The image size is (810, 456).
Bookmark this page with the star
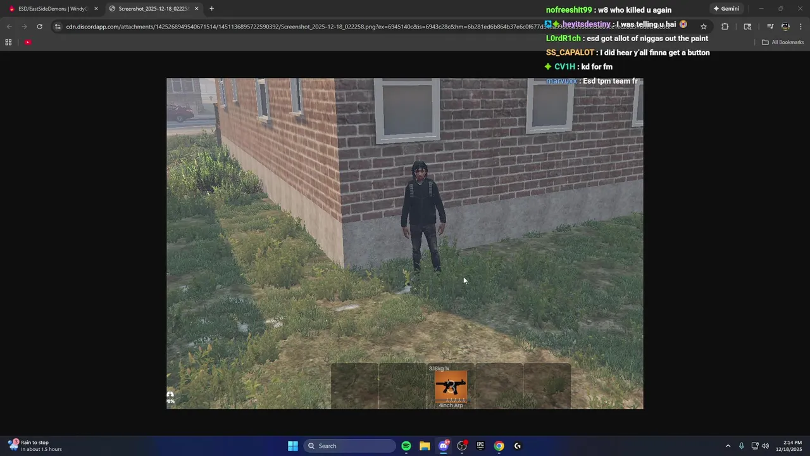(x=703, y=27)
